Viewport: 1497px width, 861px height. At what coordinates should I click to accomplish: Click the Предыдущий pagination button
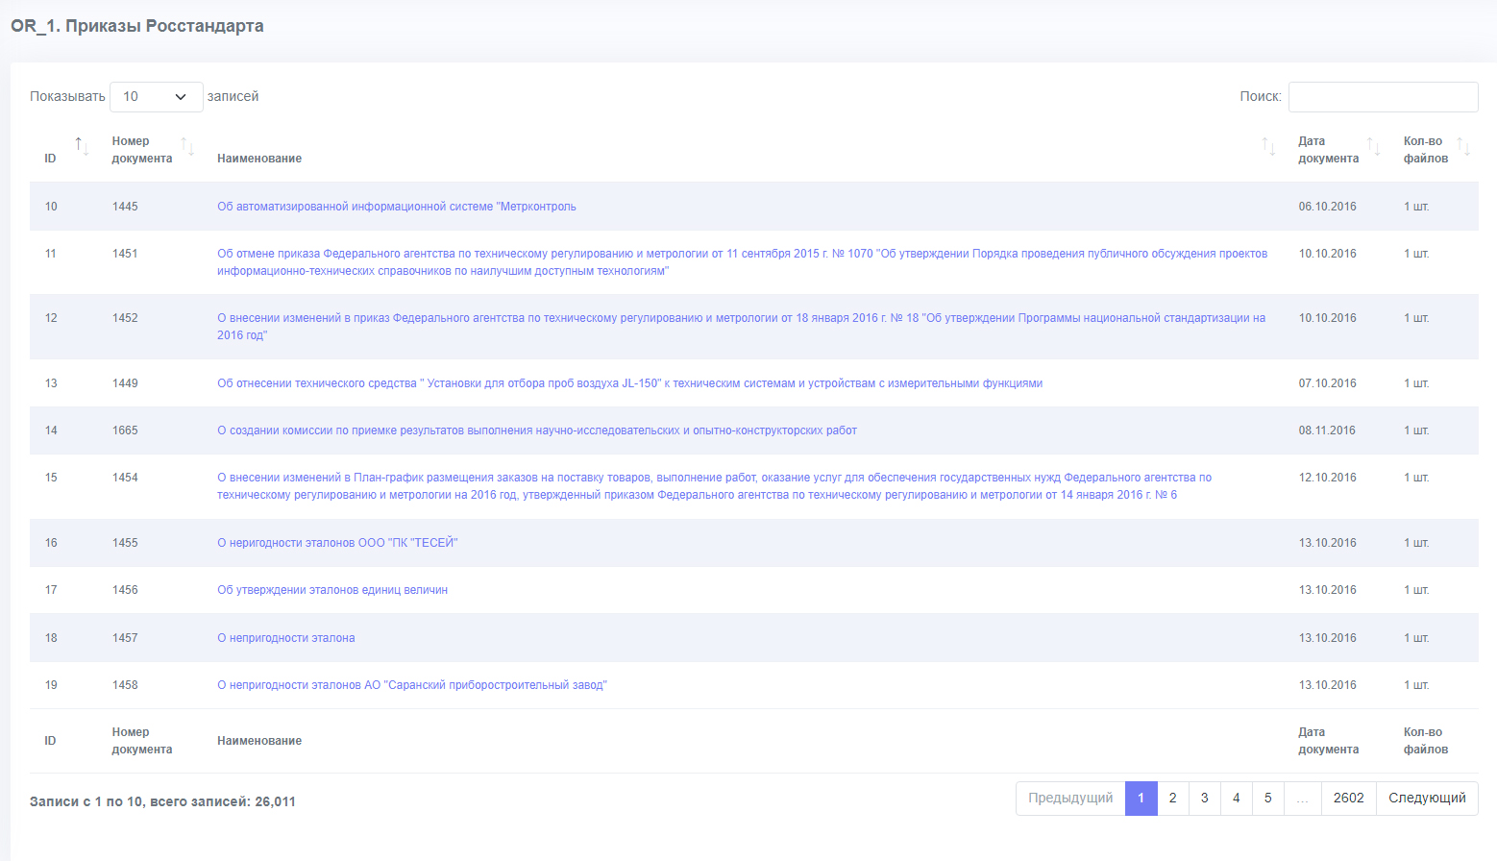click(x=1070, y=799)
